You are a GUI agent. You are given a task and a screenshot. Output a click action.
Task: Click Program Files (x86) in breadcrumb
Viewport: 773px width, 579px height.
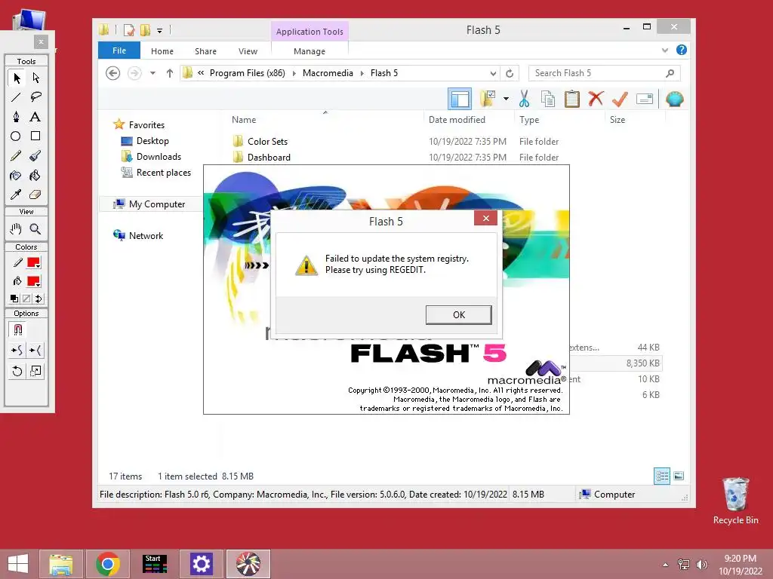tap(248, 73)
